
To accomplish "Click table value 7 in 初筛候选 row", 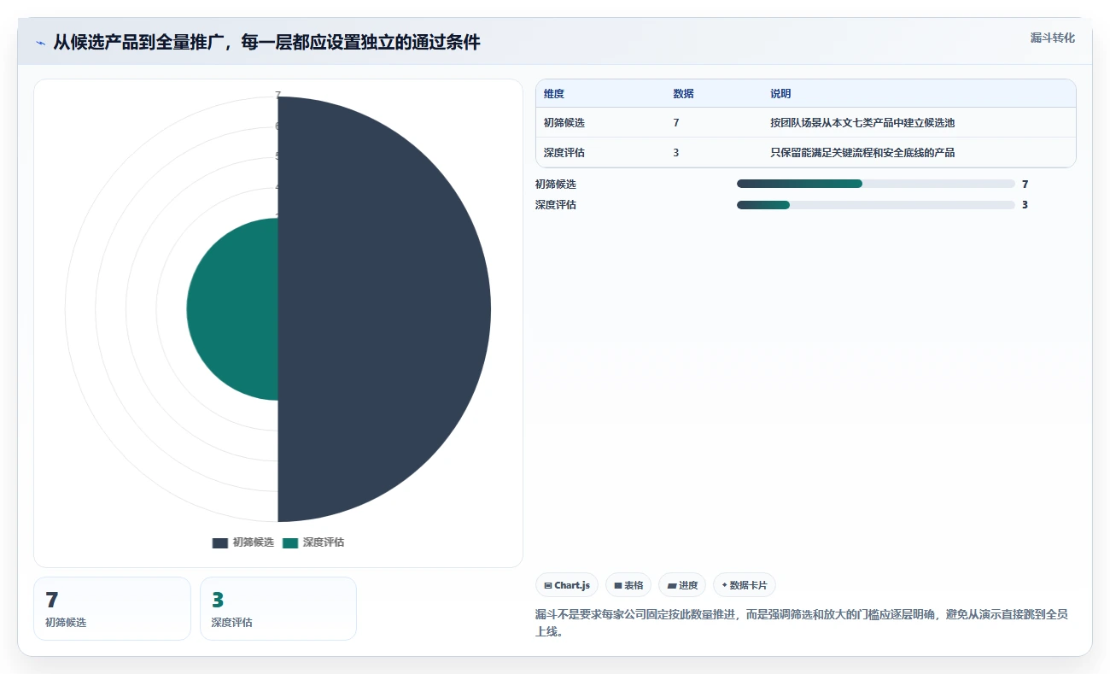I will click(x=676, y=123).
